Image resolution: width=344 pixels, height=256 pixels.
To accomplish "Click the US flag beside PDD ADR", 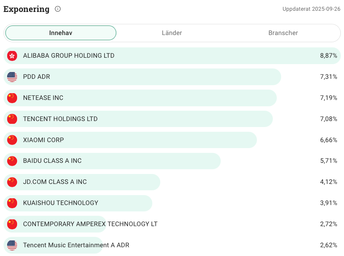I will tap(12, 77).
